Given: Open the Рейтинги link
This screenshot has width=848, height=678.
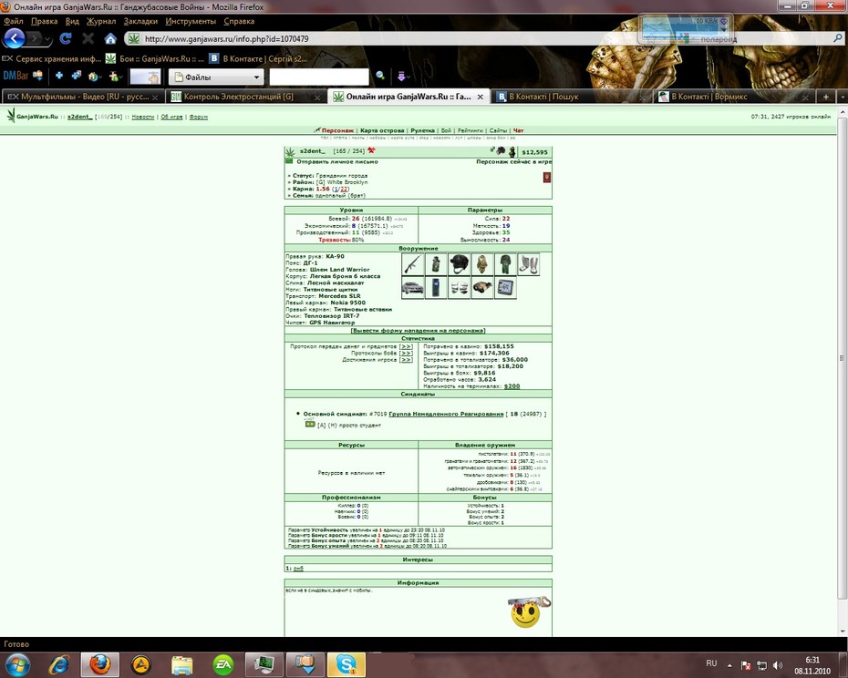Looking at the screenshot, I should (470, 130).
